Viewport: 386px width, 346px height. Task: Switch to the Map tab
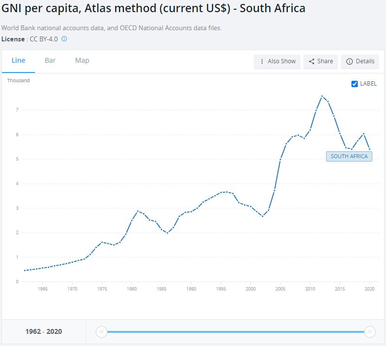coord(82,60)
